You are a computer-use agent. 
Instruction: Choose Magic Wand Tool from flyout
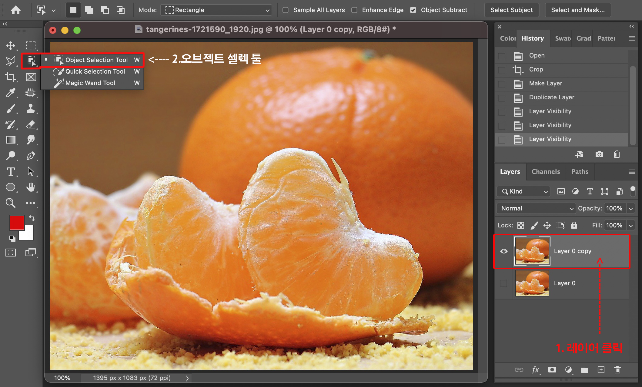(90, 83)
